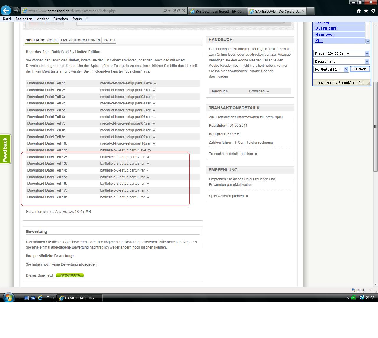Open the address bar autocomplete dropdown arrow

(169, 11)
